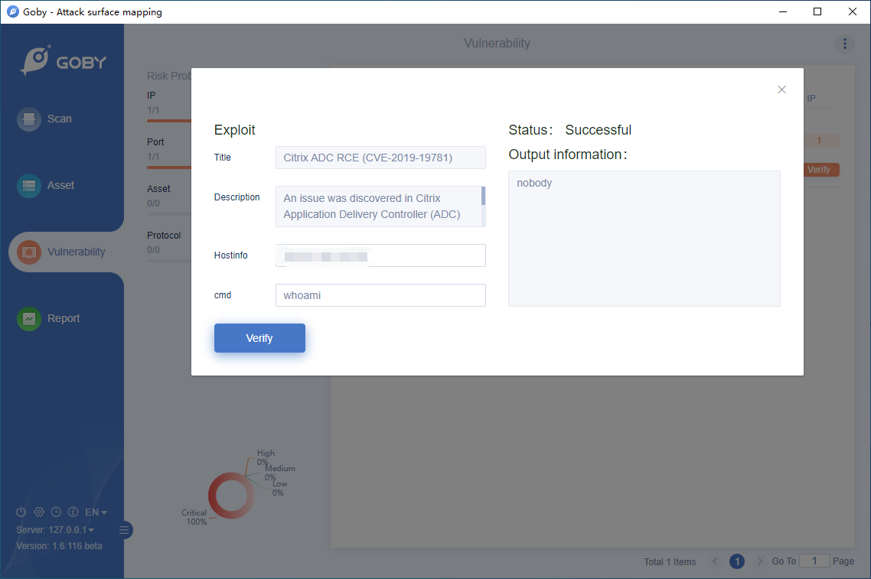Click the count badge showing 1
Viewport: 871px width, 579px height.
pyautogui.click(x=821, y=141)
